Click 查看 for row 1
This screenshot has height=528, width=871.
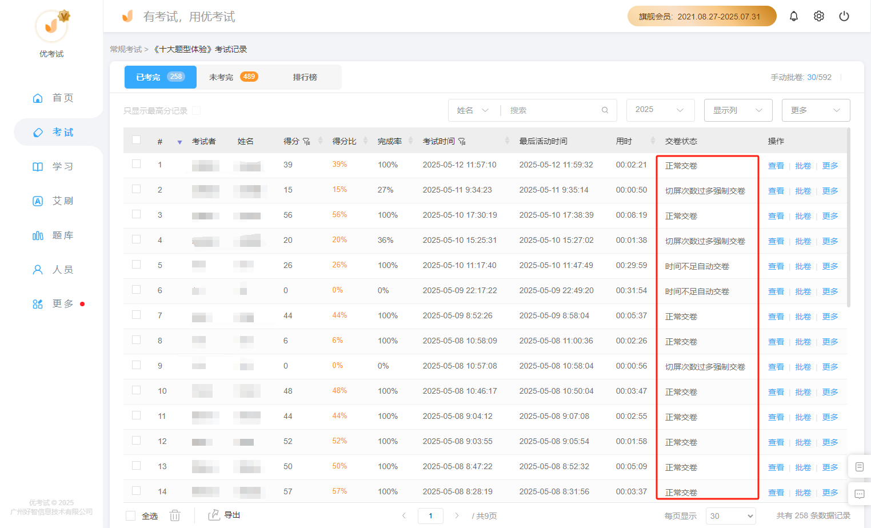point(776,166)
